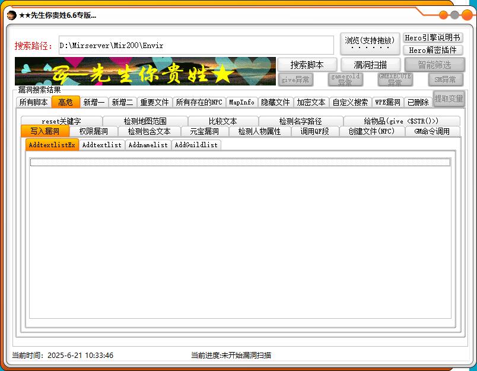477x371 pixels.
Task: Switch to the Addnamelist tab
Action: pos(148,145)
